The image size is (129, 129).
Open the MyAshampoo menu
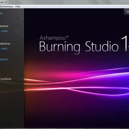click(x=6, y=6)
